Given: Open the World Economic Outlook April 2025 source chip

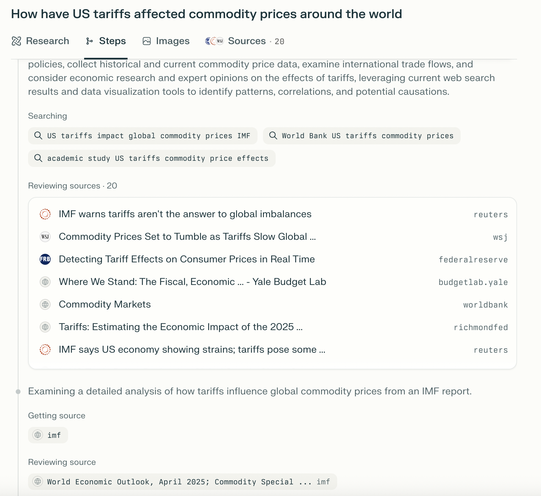Looking at the screenshot, I should coord(182,482).
